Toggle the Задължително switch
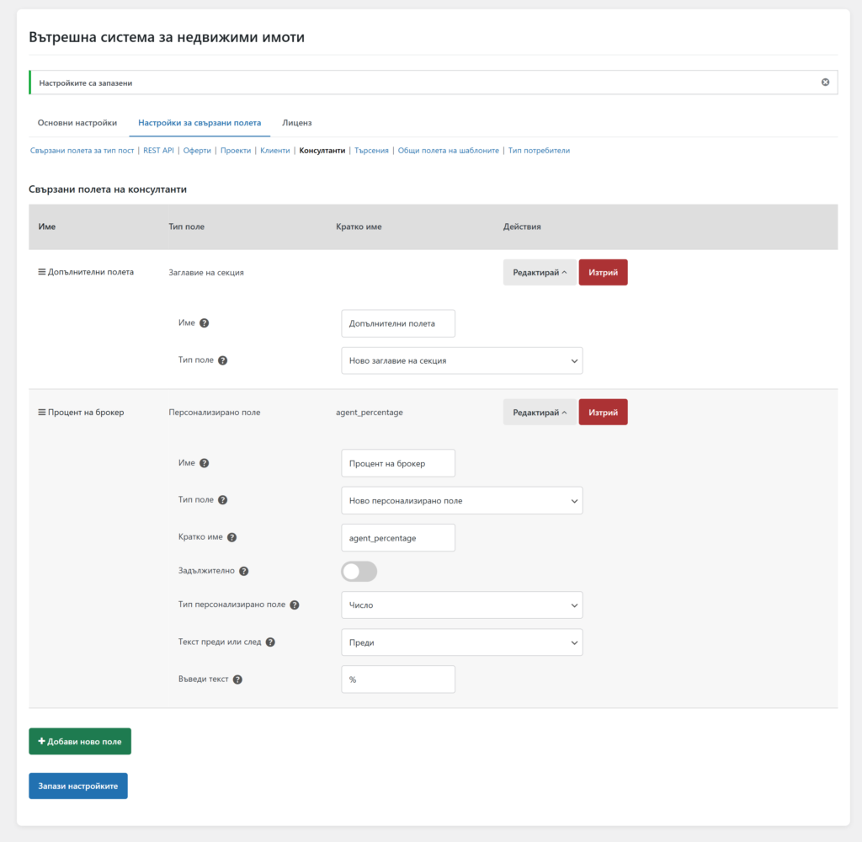This screenshot has height=842, width=862. pos(359,571)
